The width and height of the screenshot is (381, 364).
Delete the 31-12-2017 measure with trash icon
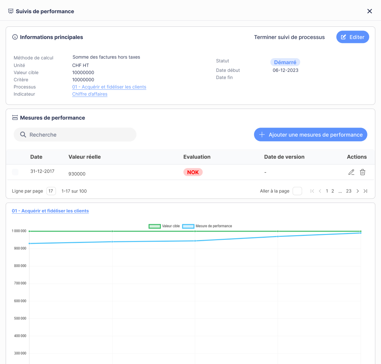click(362, 172)
